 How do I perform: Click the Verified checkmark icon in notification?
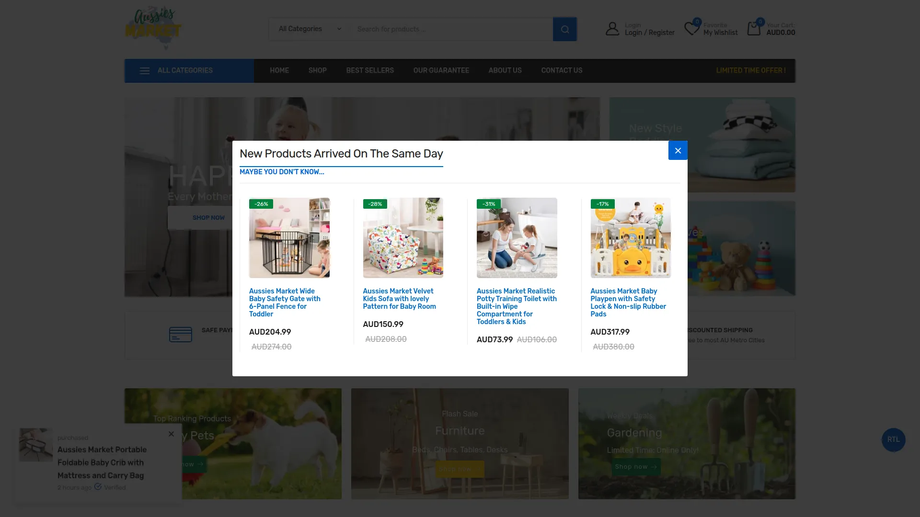pos(98,487)
